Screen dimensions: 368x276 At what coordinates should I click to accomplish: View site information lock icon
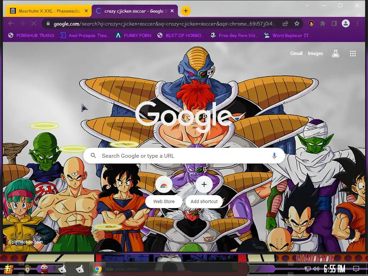(48, 23)
